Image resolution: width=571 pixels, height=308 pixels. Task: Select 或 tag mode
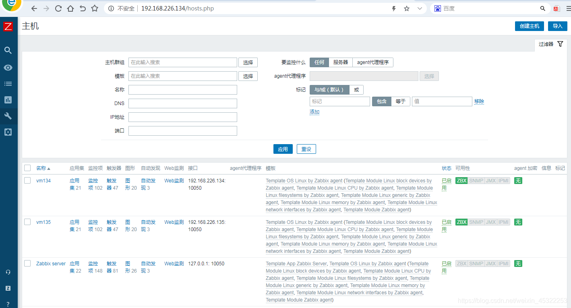point(356,90)
